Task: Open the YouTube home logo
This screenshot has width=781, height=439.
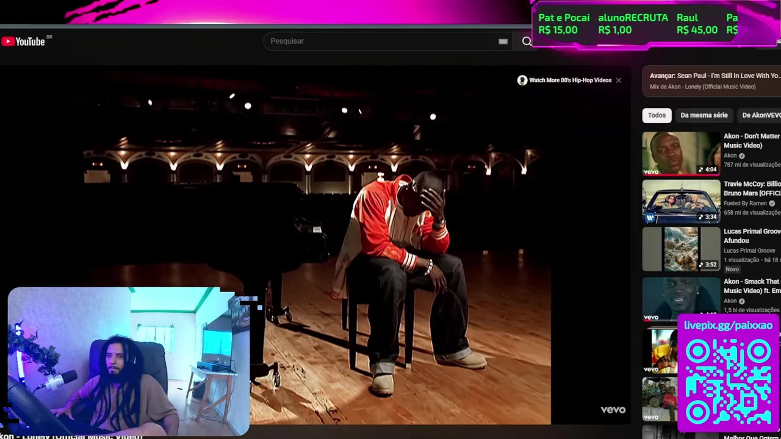Action: point(23,41)
